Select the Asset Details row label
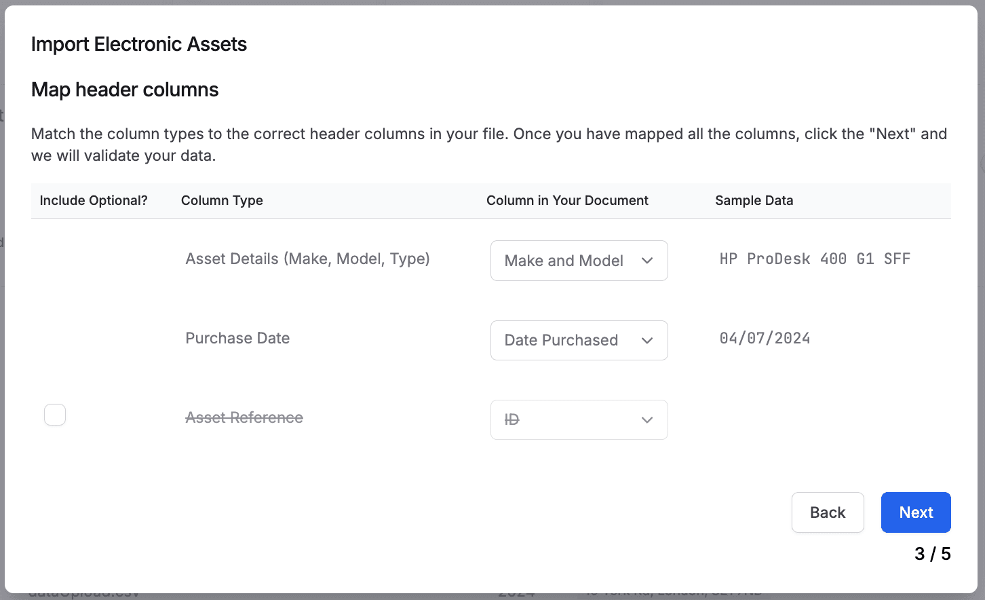This screenshot has width=985, height=600. (x=307, y=259)
